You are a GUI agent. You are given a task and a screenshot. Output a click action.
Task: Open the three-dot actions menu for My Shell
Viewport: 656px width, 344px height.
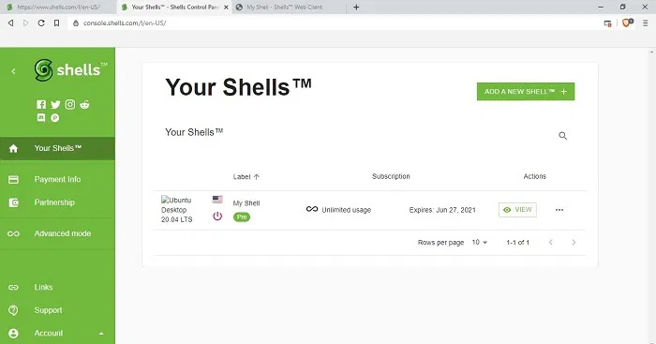[559, 210]
